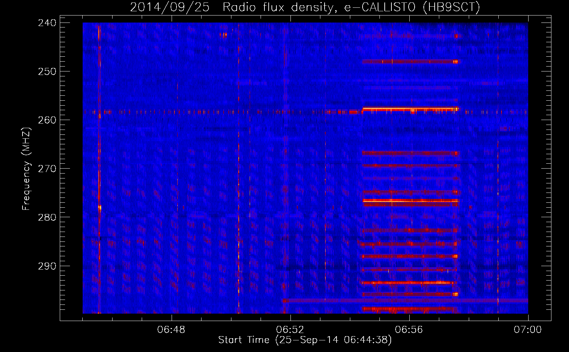Viewport: 569px width, 352px height.
Task: Select the 290 frequency tick label
Action: 46,266
